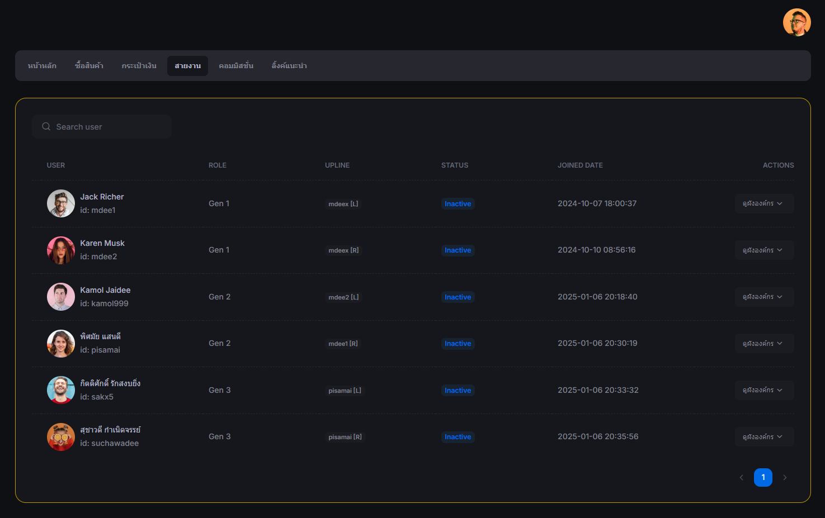Select the ซื้อสินค้า tab
825x518 pixels.
(x=89, y=66)
